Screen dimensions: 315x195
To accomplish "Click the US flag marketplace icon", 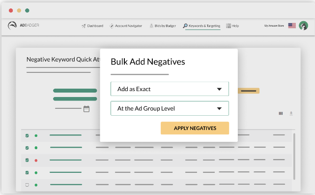I will [x=292, y=26].
